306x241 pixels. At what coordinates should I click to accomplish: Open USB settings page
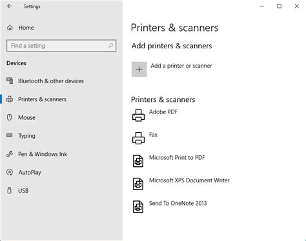(x=23, y=191)
